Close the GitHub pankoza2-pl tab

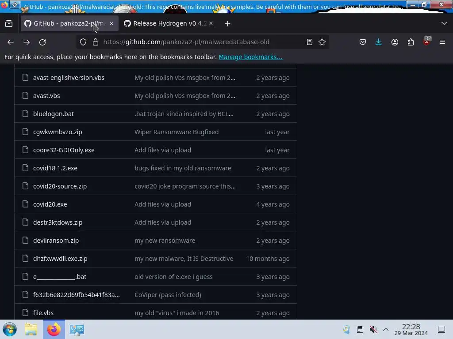111,24
